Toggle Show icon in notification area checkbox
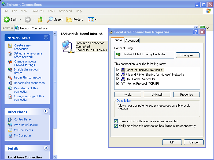 click(x=116, y=121)
